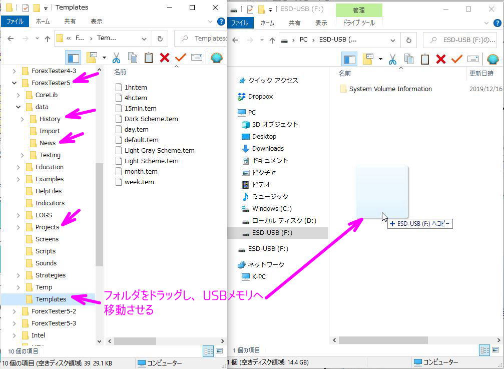Click the new folder icon in left toolbar

pyautogui.click(x=91, y=58)
